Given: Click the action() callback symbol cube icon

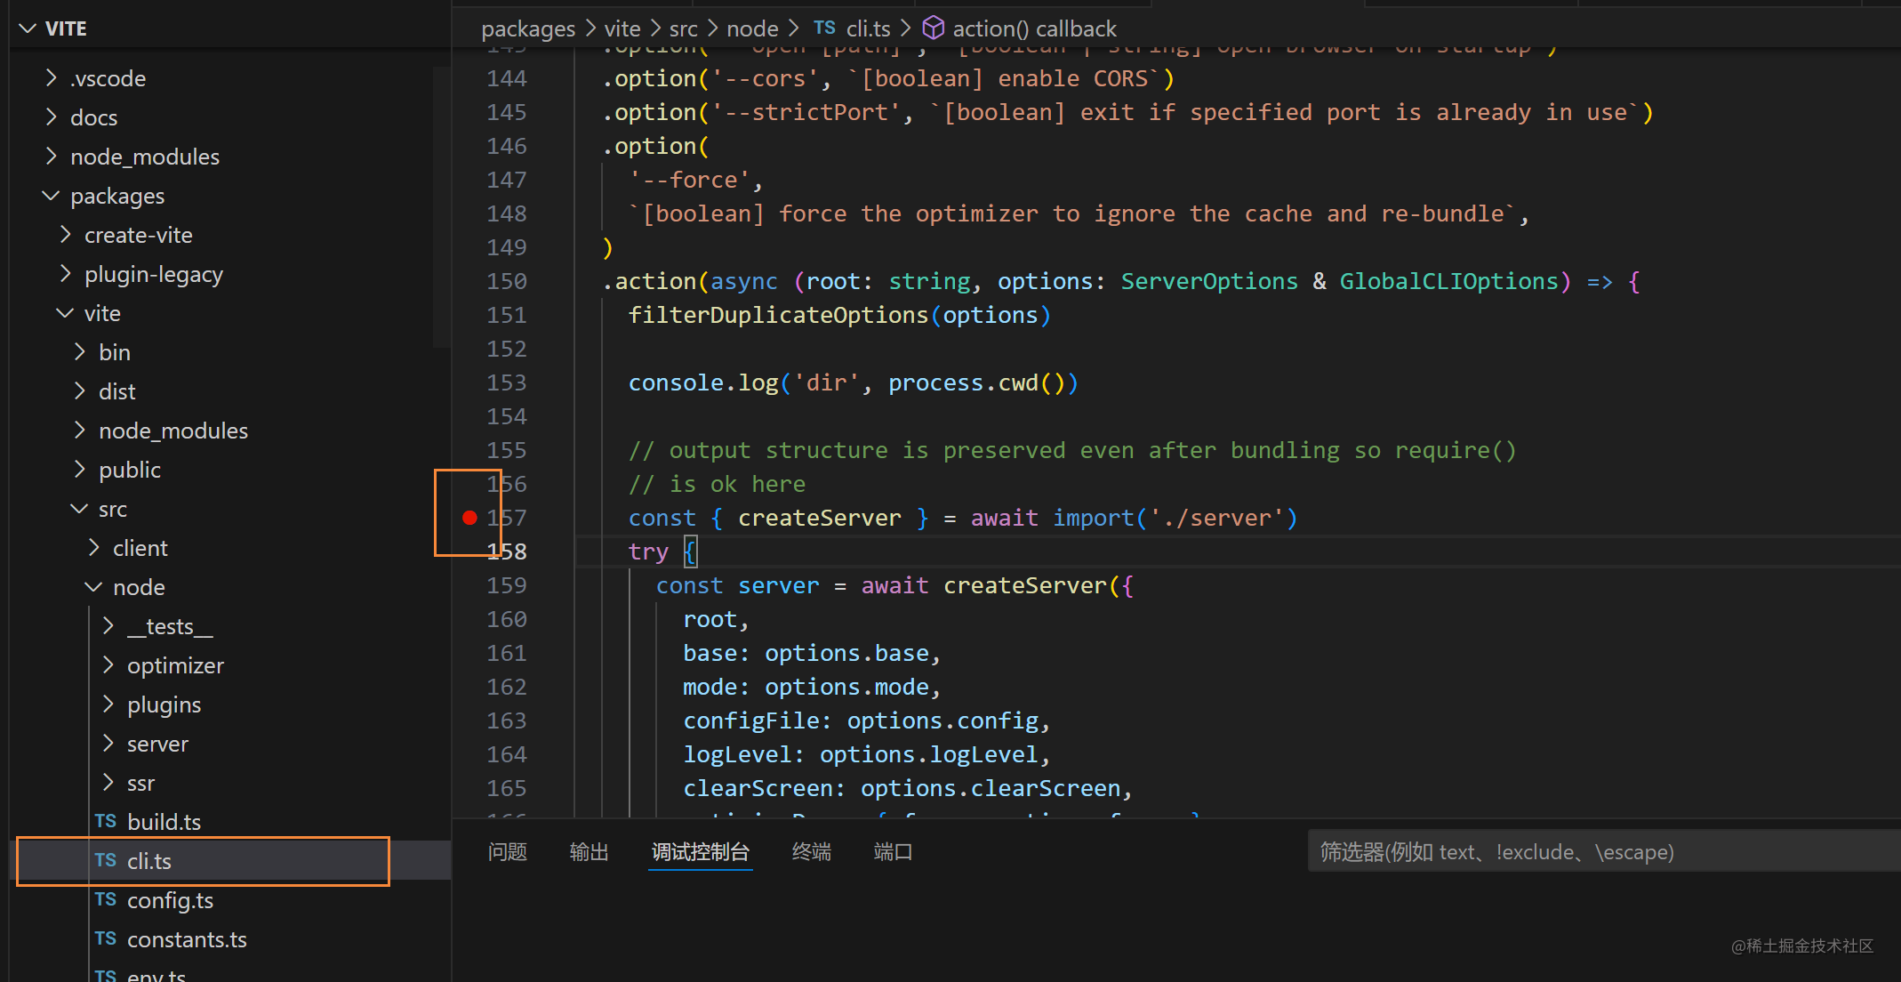Looking at the screenshot, I should click(934, 28).
